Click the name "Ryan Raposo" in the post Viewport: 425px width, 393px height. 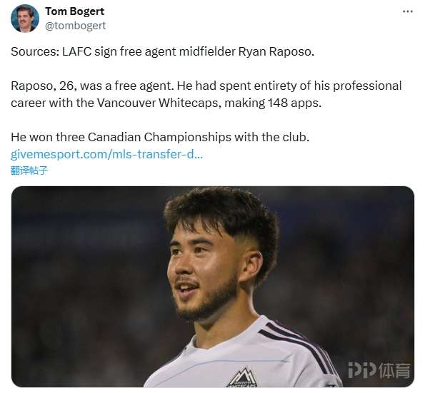pos(276,51)
